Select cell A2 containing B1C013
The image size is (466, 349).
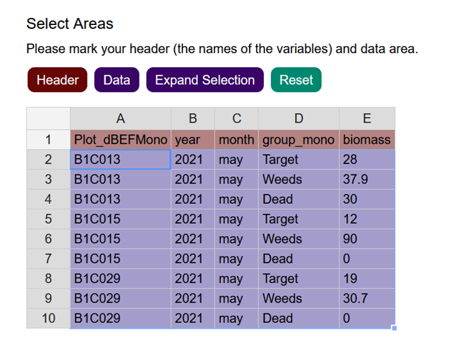pyautogui.click(x=120, y=159)
